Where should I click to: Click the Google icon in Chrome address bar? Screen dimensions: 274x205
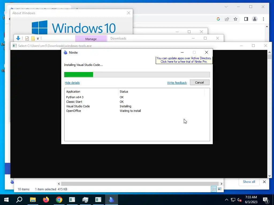point(218,19)
